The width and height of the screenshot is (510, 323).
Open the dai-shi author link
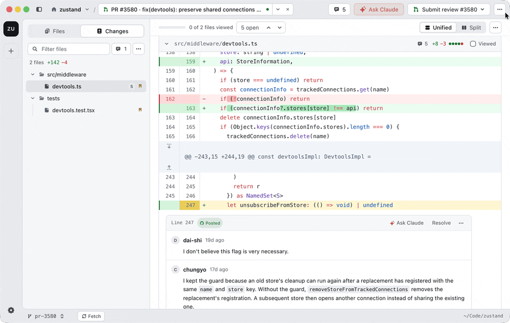click(192, 240)
